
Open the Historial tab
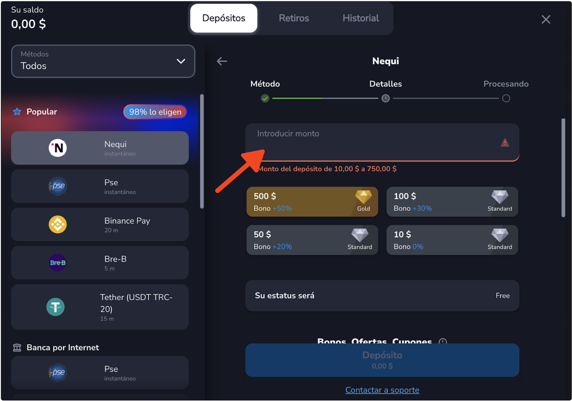(x=360, y=18)
